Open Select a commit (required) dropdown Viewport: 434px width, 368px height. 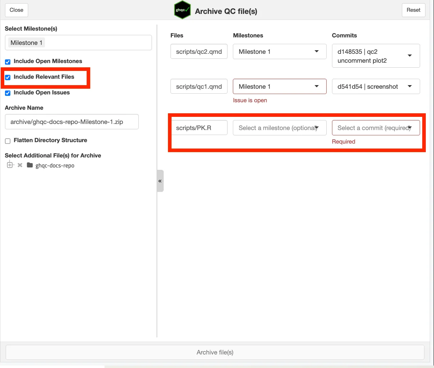pos(376,128)
